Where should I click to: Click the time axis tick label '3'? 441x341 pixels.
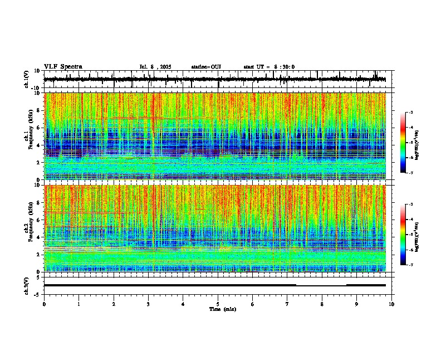148,304
